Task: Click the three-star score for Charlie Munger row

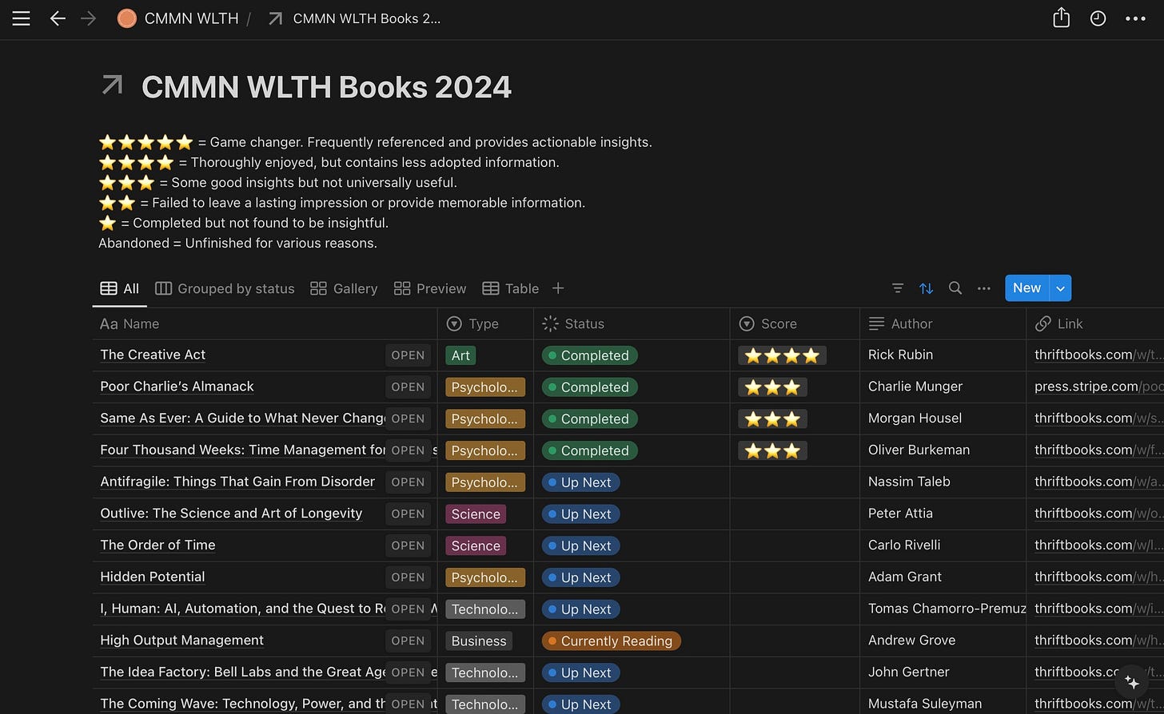Action: 772,387
